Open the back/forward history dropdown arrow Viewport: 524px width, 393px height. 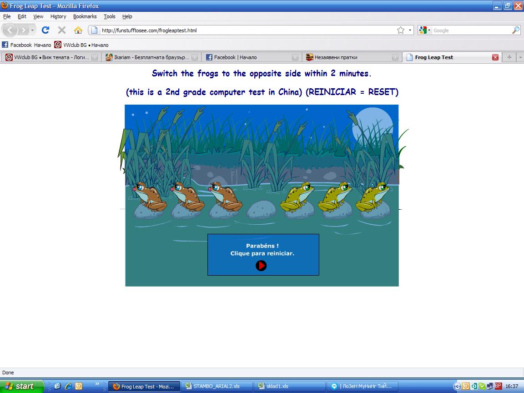coord(32,30)
